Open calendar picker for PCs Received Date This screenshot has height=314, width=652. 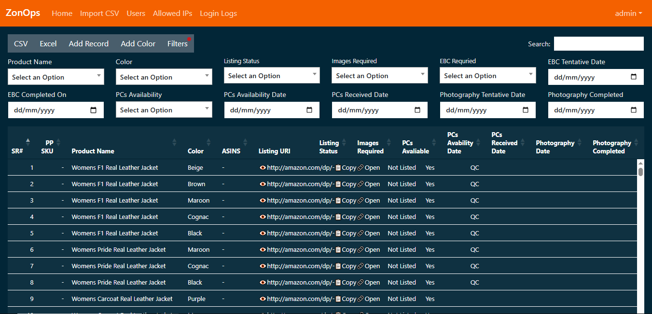tap(417, 110)
